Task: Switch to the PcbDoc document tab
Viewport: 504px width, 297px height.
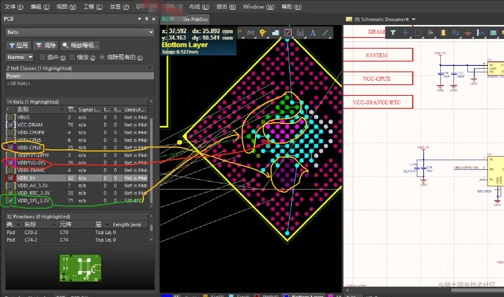Action: pos(185,19)
